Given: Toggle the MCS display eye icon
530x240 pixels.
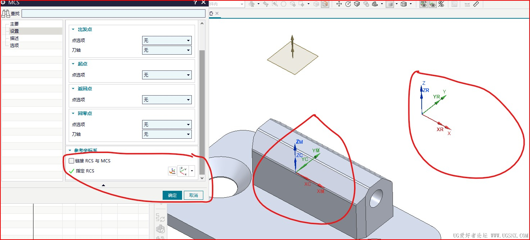Looking at the screenshot, I should [x=424, y=4].
